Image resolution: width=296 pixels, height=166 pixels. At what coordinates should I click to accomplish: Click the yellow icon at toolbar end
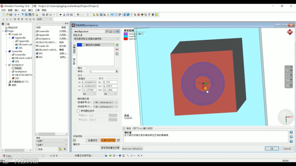(156, 15)
